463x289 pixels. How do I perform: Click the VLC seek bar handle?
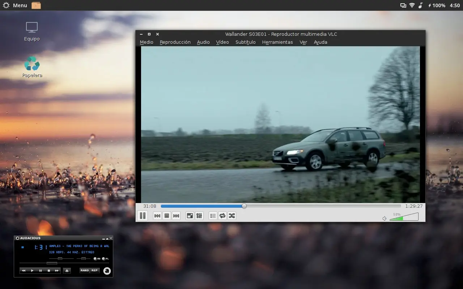pyautogui.click(x=244, y=206)
